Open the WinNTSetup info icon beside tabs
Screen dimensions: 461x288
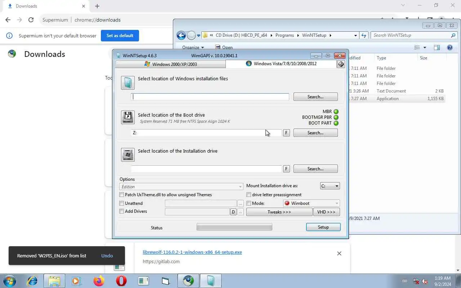[341, 64]
